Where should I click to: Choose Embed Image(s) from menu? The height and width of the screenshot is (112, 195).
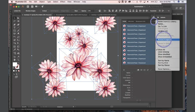pyautogui.click(x=165, y=40)
